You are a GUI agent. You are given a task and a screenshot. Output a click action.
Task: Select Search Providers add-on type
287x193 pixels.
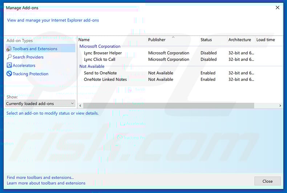coord(28,57)
